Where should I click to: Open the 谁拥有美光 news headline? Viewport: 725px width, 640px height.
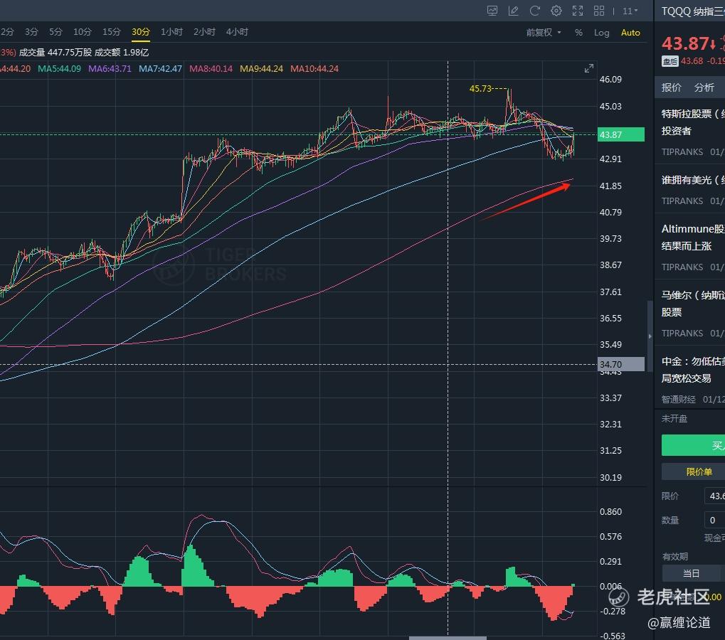tap(693, 180)
